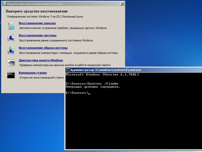
Task: Choose the "Восстановление образа системы" link
Action: (43, 48)
